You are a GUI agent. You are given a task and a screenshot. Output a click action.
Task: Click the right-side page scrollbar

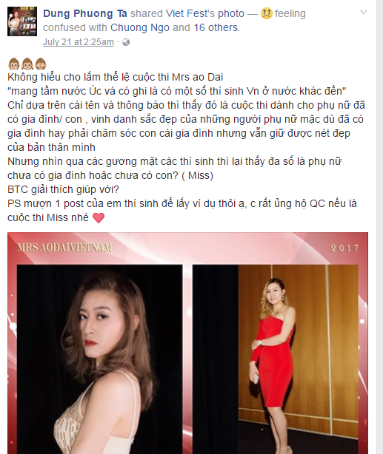[379, 227]
